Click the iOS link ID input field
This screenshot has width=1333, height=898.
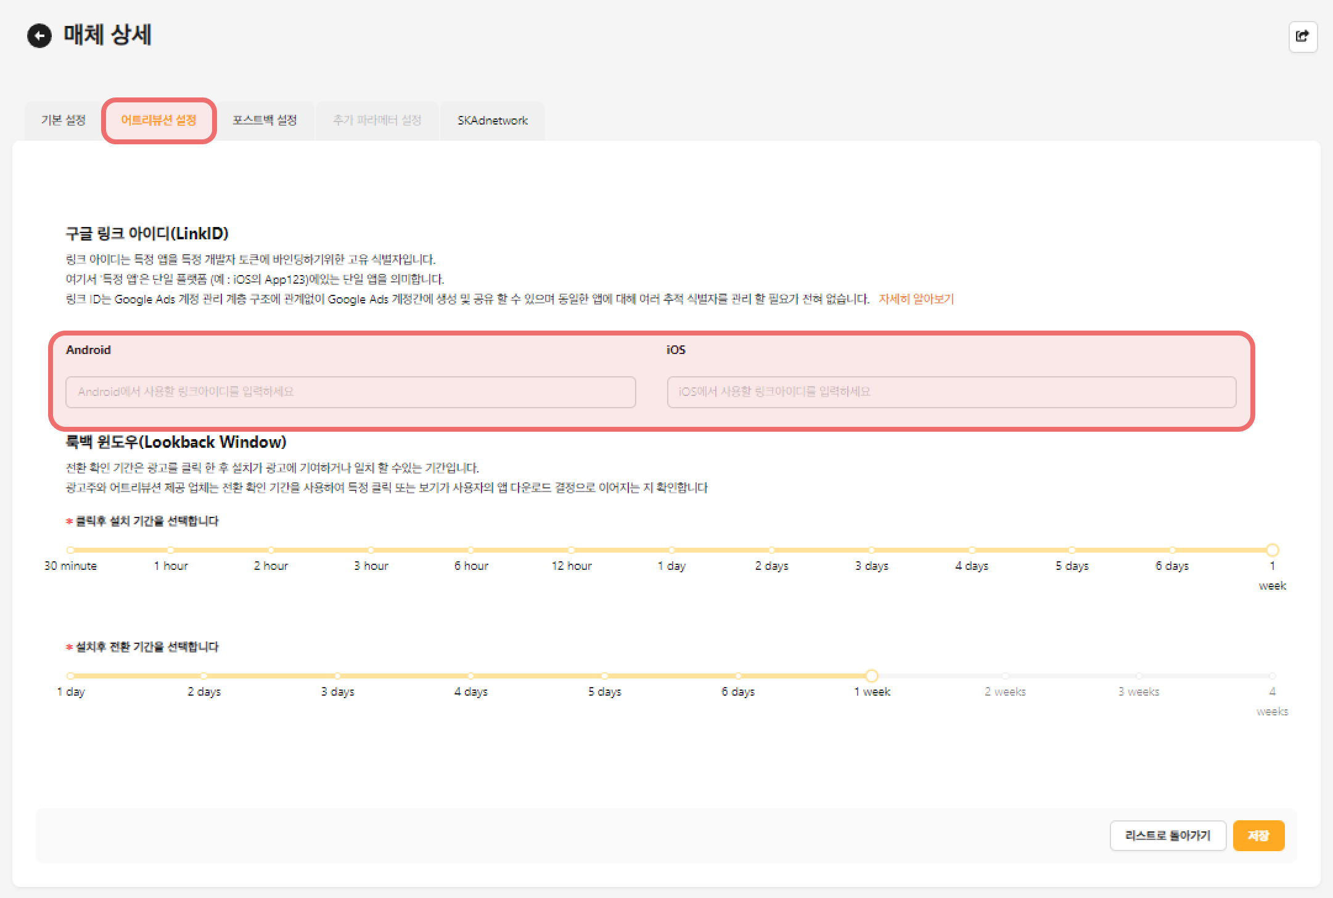(951, 392)
